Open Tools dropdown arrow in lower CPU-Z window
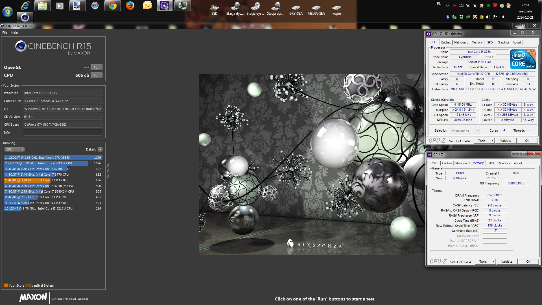Viewport: 542px width, 305px height. pyautogui.click(x=493, y=262)
